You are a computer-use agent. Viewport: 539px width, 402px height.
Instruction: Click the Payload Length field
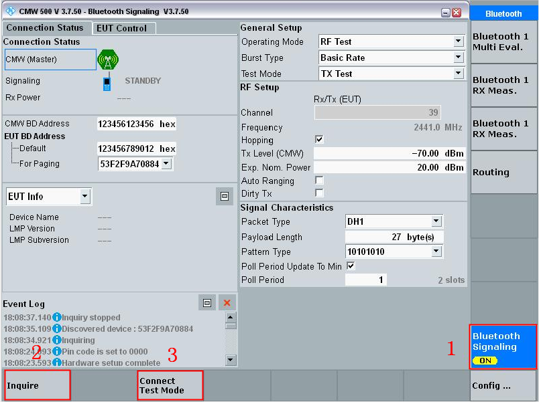(x=394, y=237)
